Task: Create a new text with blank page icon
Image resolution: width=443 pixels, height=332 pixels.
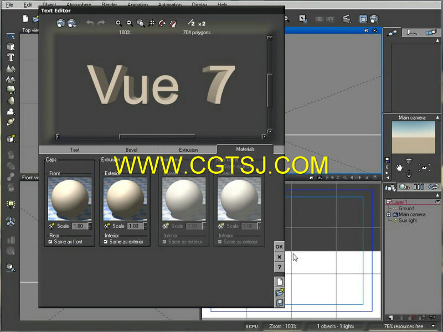Action: click(x=280, y=282)
